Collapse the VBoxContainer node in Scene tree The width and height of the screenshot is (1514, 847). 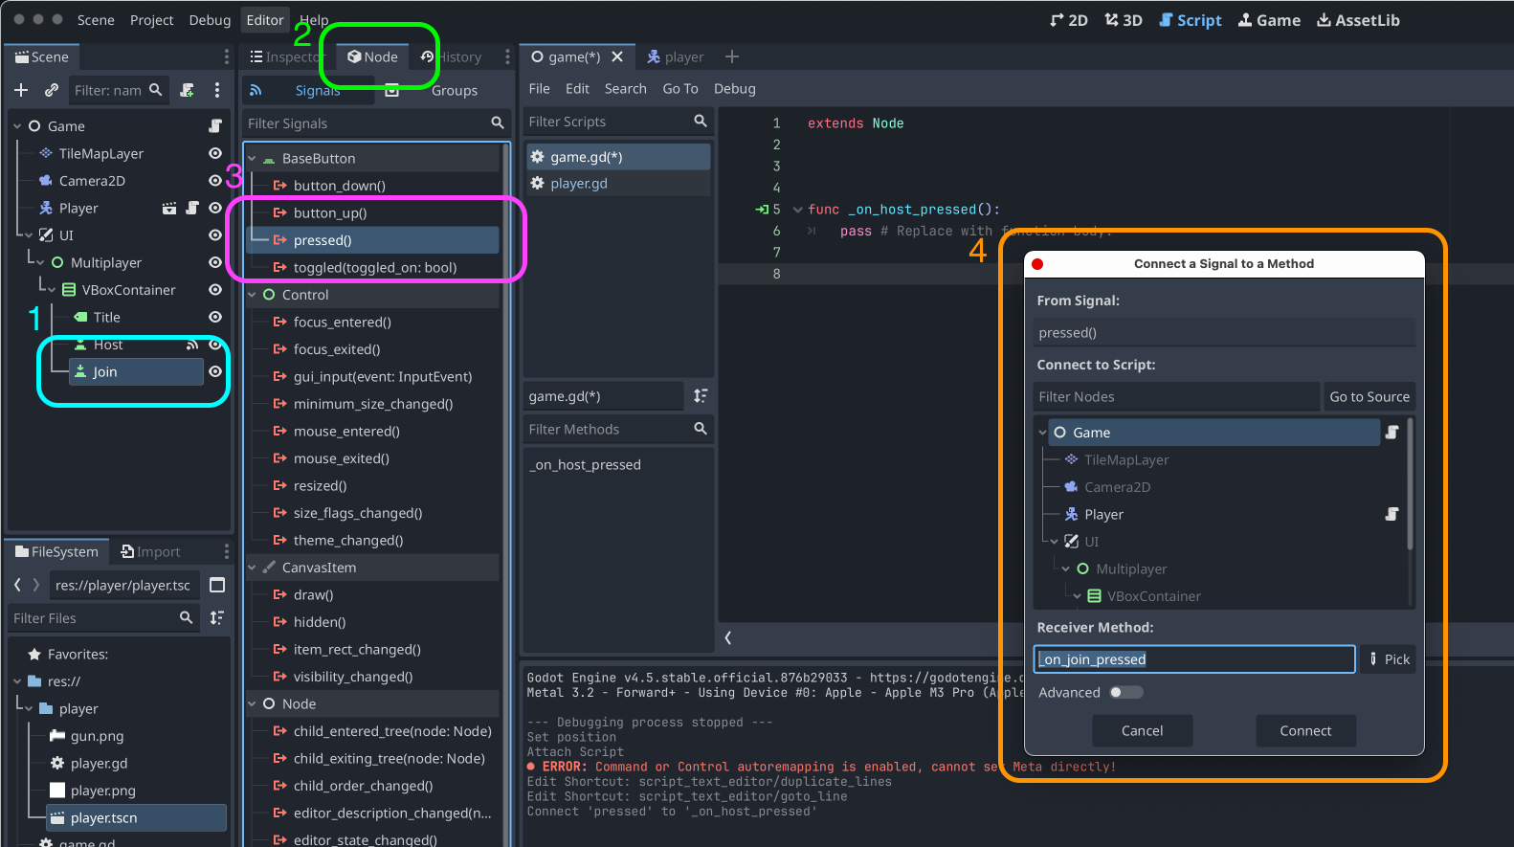pos(53,290)
